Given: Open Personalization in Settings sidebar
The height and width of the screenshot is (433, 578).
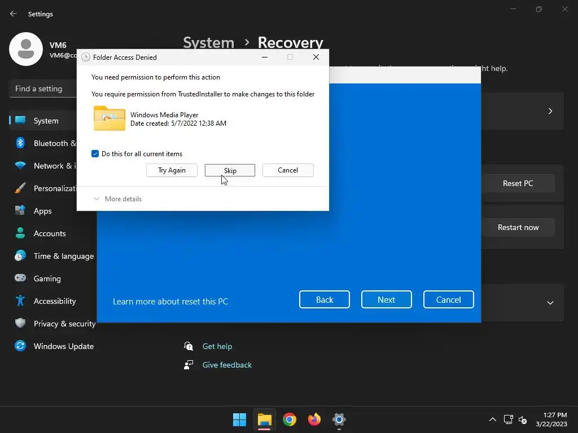Looking at the screenshot, I should click(x=55, y=188).
